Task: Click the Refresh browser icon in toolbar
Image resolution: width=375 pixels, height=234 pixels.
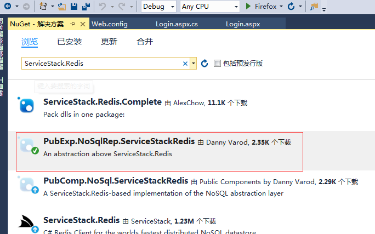Action: click(x=291, y=7)
